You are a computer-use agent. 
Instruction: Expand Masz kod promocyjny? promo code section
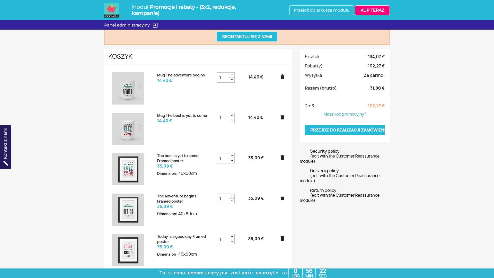point(345,114)
